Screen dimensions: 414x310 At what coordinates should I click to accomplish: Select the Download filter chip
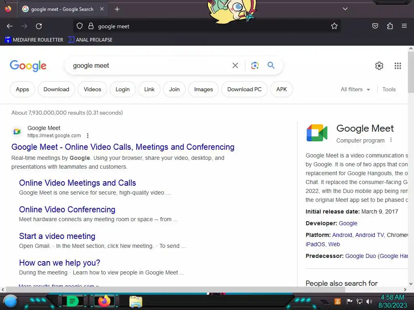click(x=56, y=89)
